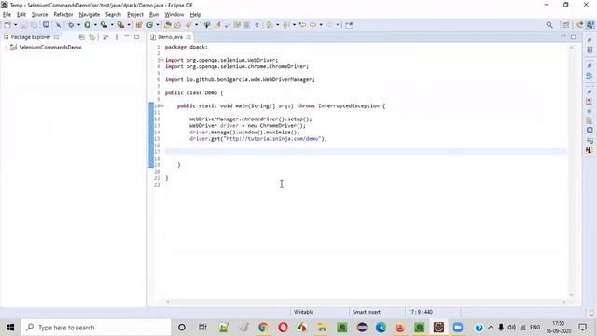Open the Navigate menu

click(90, 15)
